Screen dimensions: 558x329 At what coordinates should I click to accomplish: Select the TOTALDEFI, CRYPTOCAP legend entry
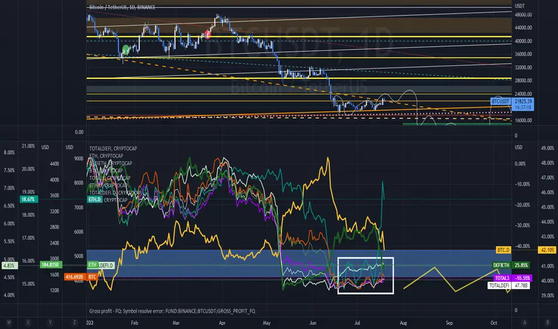(x=113, y=149)
